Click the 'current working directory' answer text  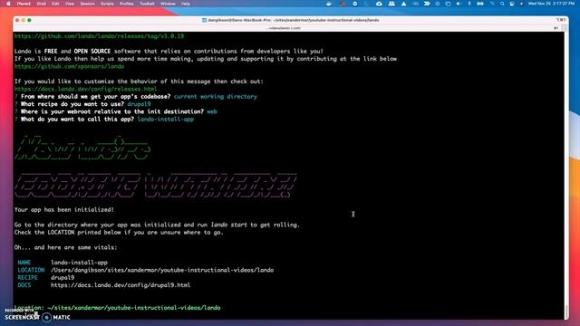pyautogui.click(x=216, y=97)
